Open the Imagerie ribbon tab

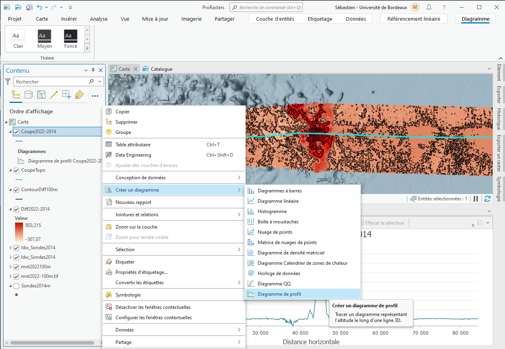(x=191, y=19)
